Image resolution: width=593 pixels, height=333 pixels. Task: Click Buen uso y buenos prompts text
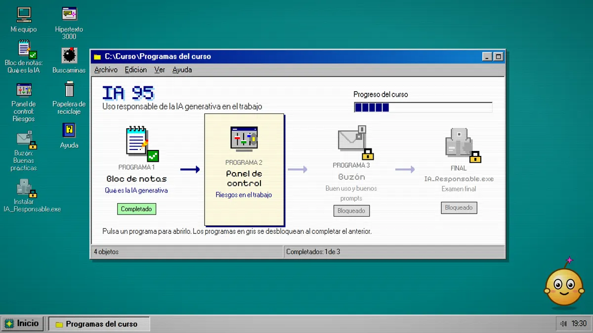(351, 193)
